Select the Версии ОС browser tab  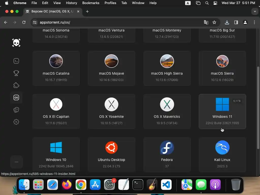[x=53, y=11]
